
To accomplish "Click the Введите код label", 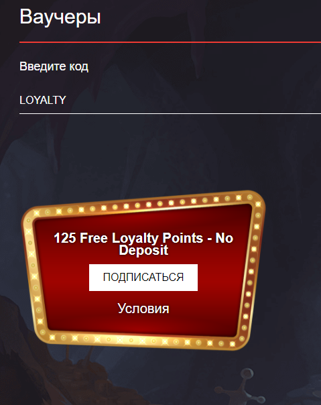I will point(54,66).
